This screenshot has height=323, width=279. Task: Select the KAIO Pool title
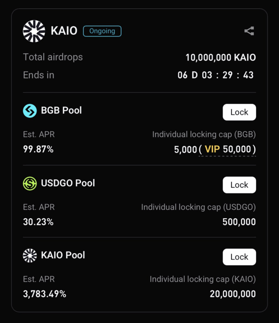63,255
